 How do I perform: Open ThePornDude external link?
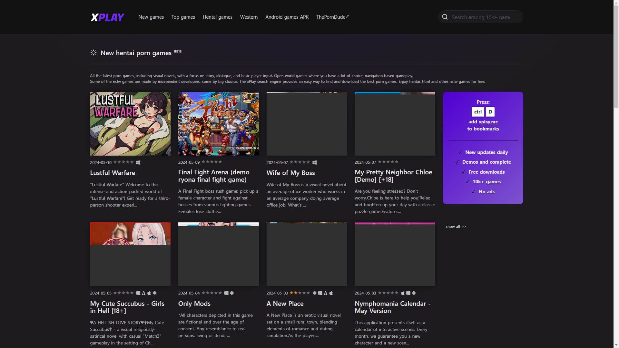tap(332, 17)
